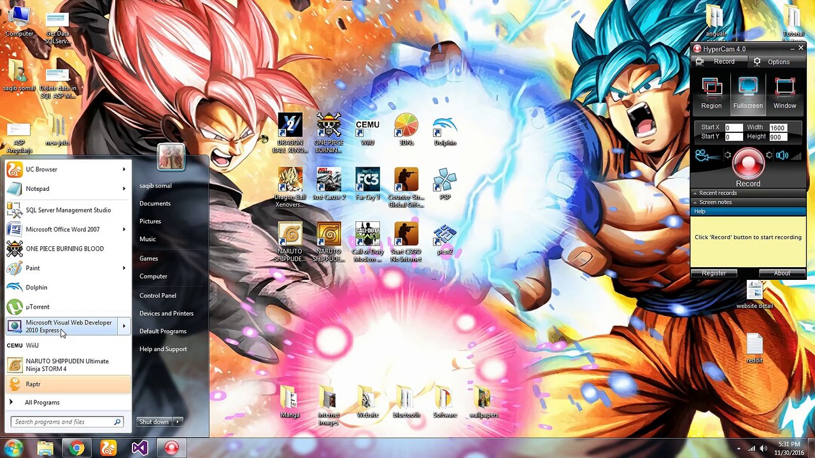Click the Windows Start orb

pyautogui.click(x=13, y=448)
